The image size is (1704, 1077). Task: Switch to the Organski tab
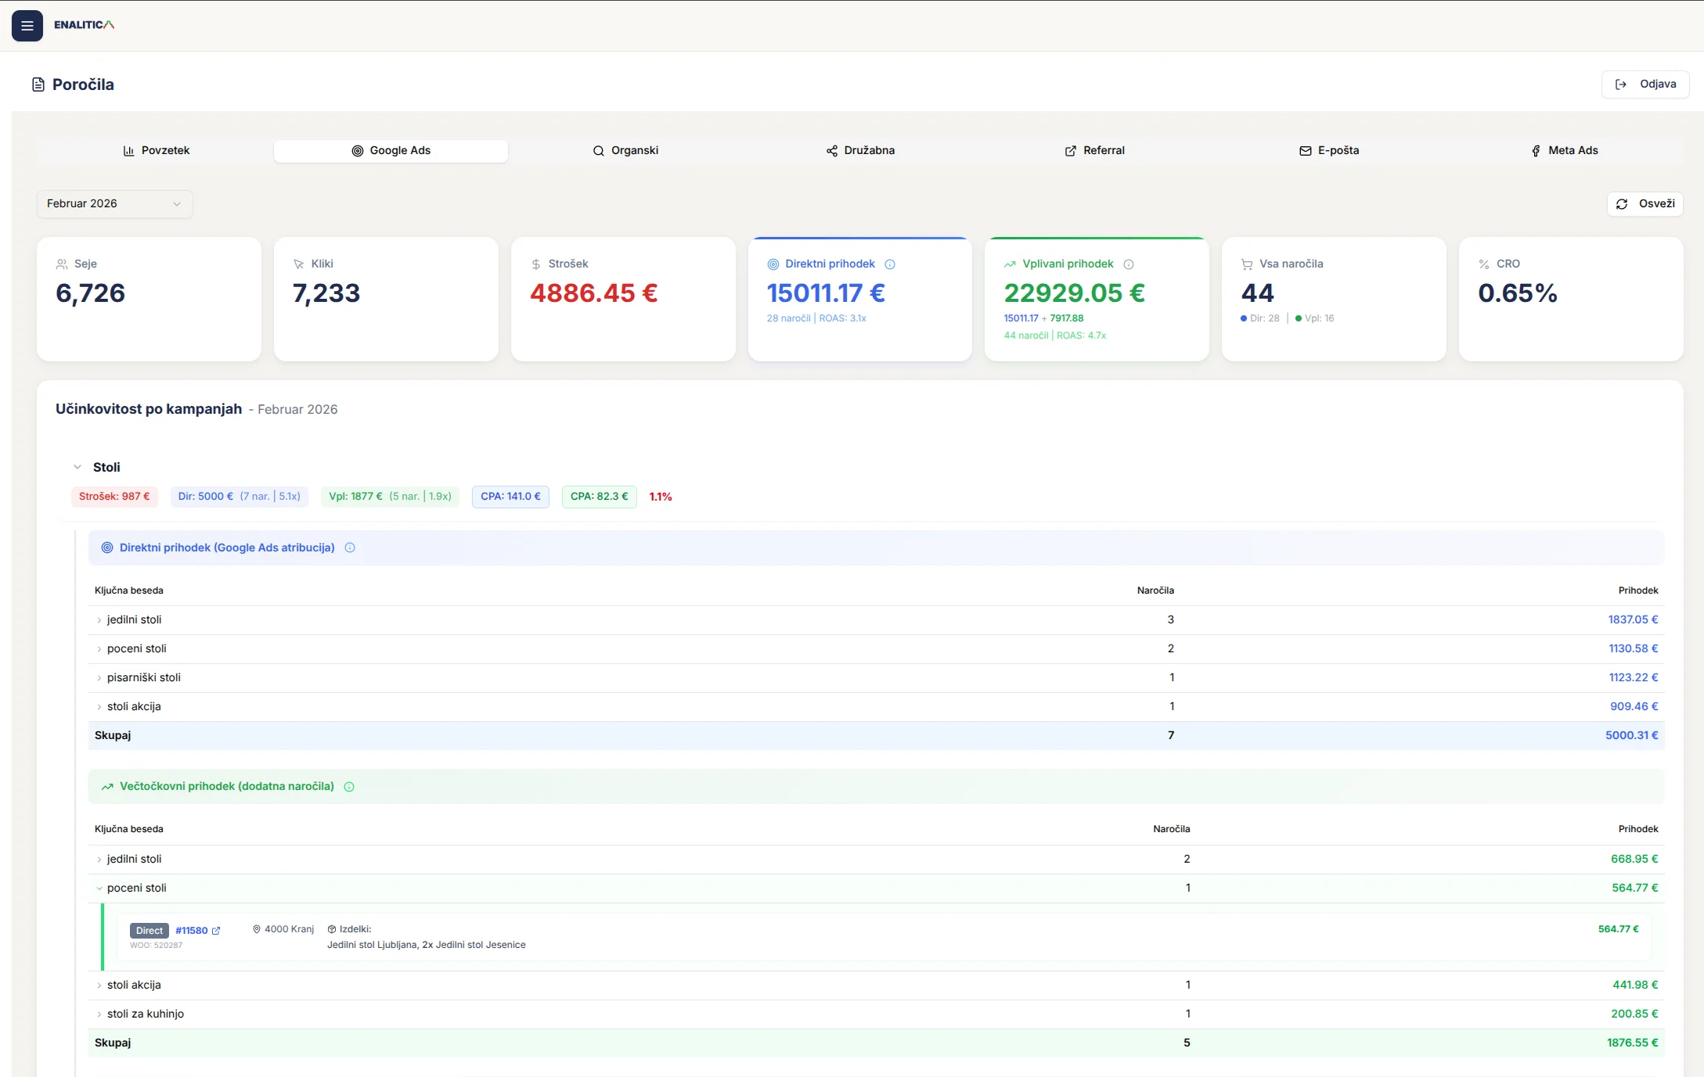point(626,150)
